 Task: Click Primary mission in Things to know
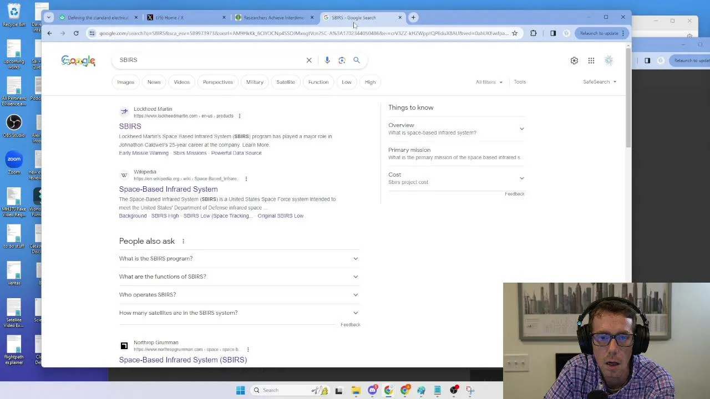tap(456, 154)
